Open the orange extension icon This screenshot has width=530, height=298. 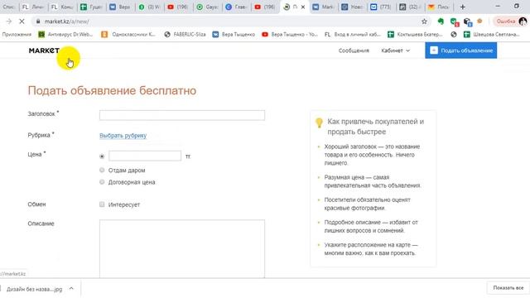[x=479, y=22]
